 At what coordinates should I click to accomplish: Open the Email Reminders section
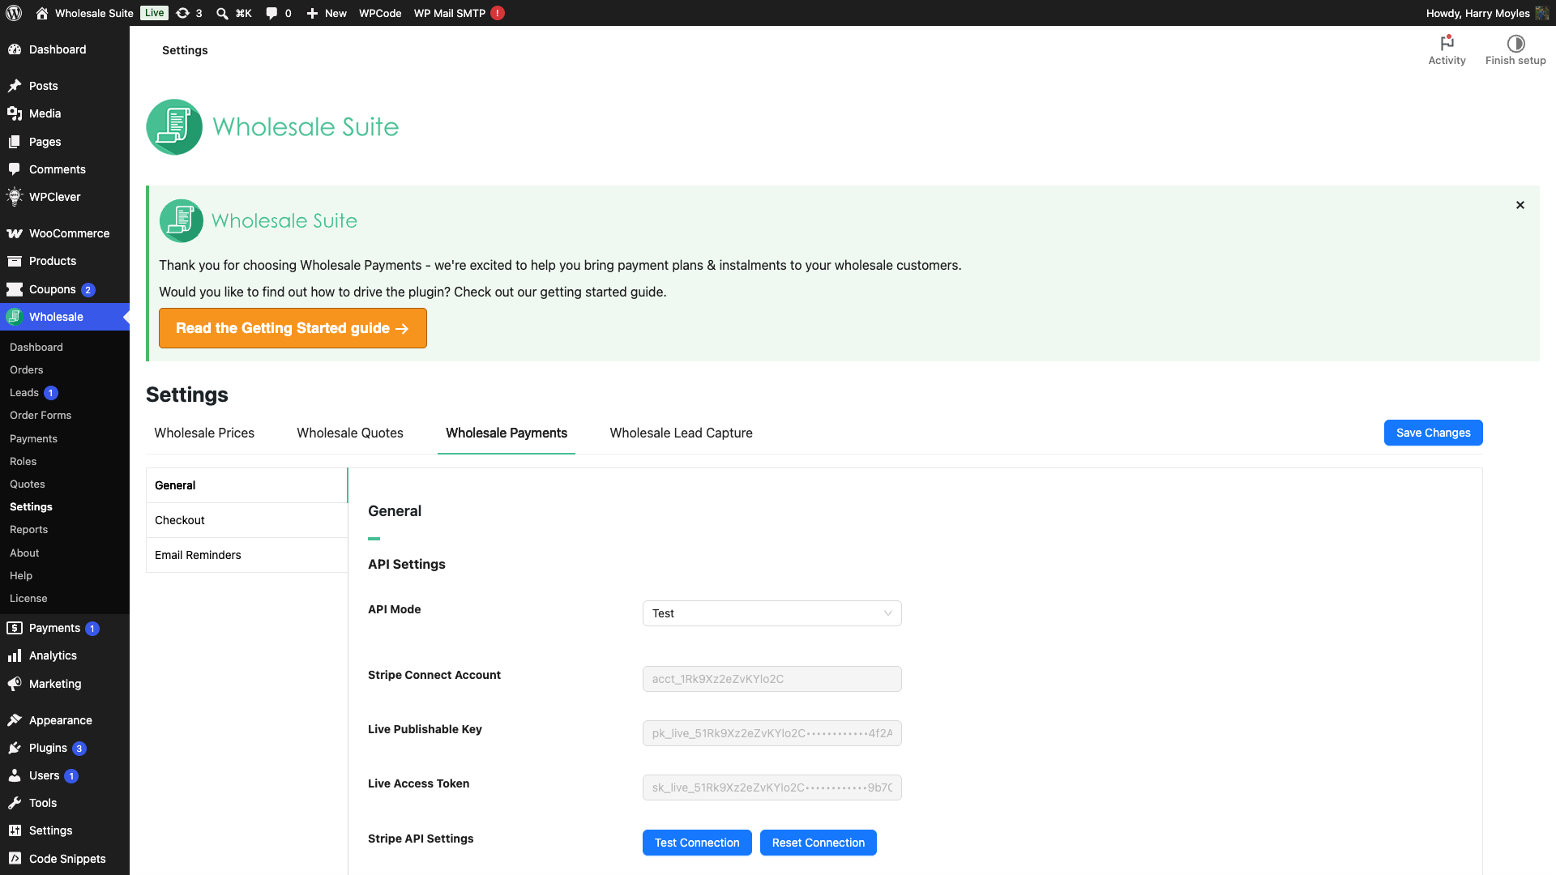(x=246, y=555)
